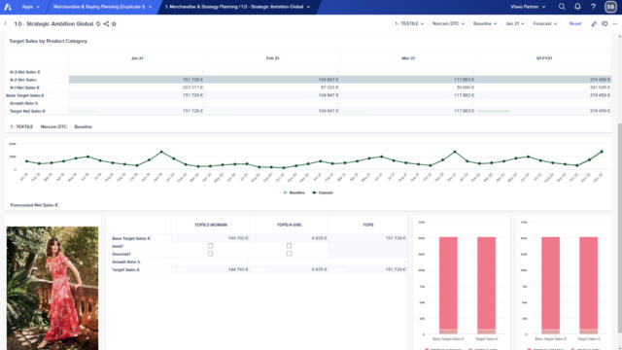Image resolution: width=622 pixels, height=350 pixels.
Task: Open the SB user avatar menu
Action: [610, 7]
